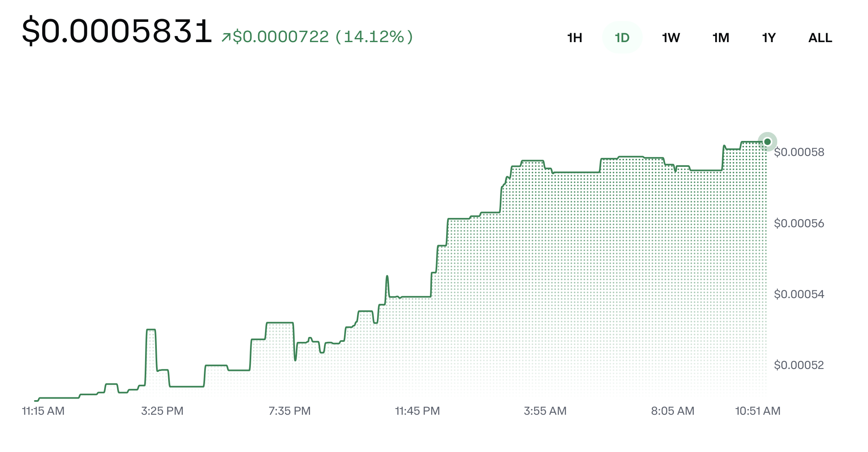
Task: Click the $0.00052 axis label
Action: tap(799, 365)
